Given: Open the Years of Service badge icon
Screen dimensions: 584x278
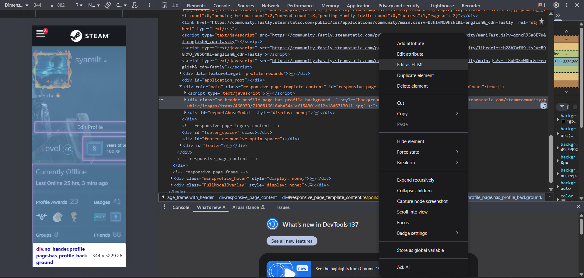Looking at the screenshot, I should (x=94, y=148).
